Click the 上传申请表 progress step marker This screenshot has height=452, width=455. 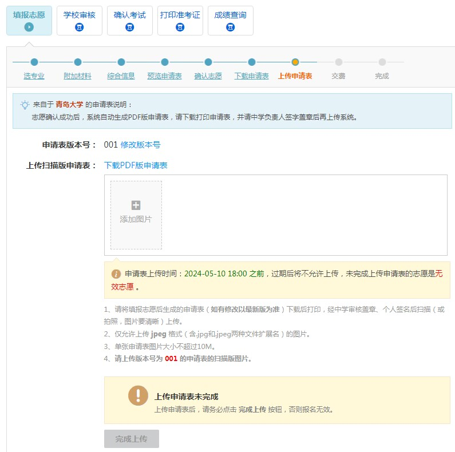click(295, 62)
